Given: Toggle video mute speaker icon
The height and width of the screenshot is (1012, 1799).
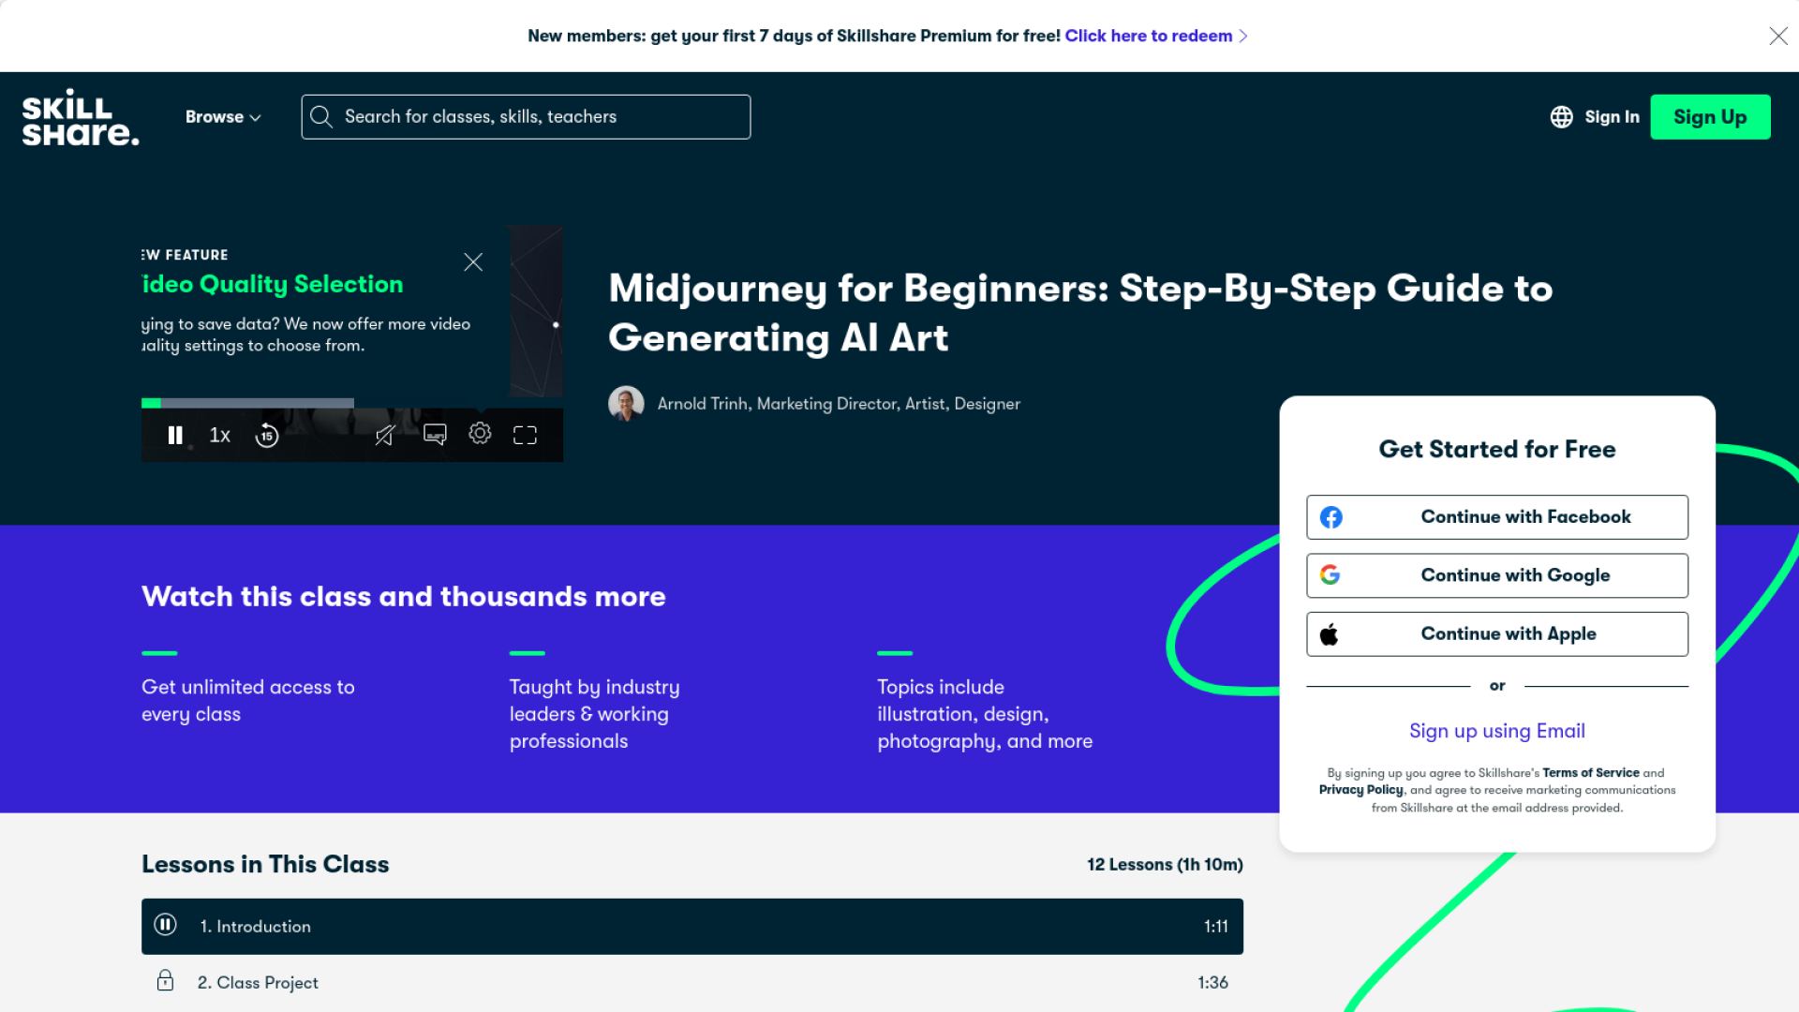Looking at the screenshot, I should 385,436.
